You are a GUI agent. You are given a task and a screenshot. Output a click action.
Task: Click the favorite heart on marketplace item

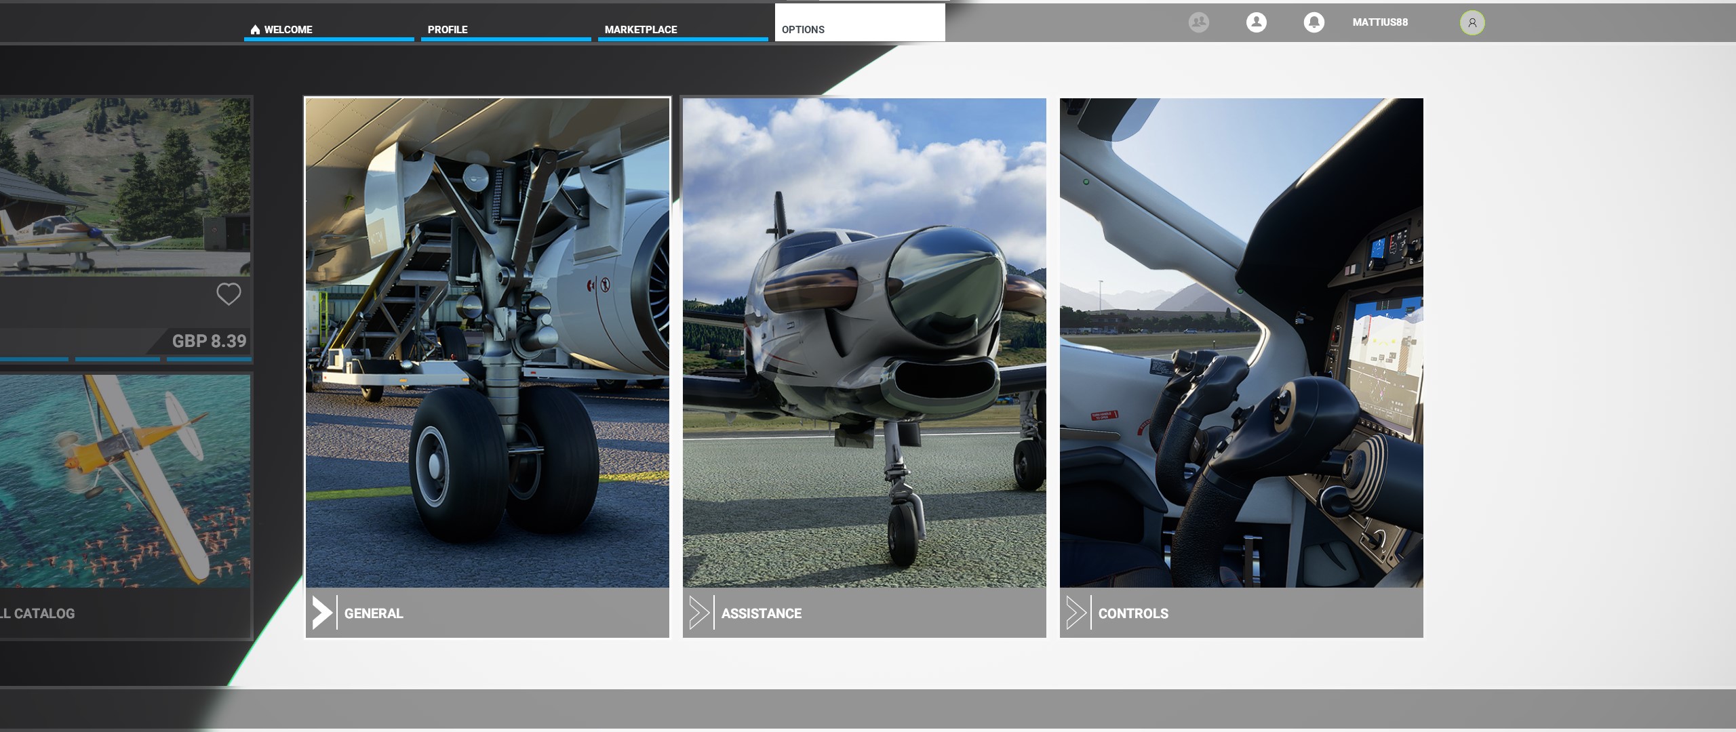tap(229, 294)
